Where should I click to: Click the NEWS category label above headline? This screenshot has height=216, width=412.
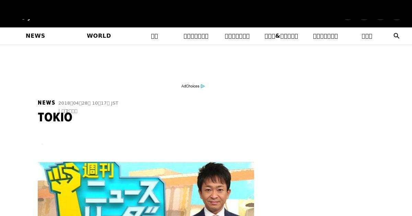click(x=46, y=103)
